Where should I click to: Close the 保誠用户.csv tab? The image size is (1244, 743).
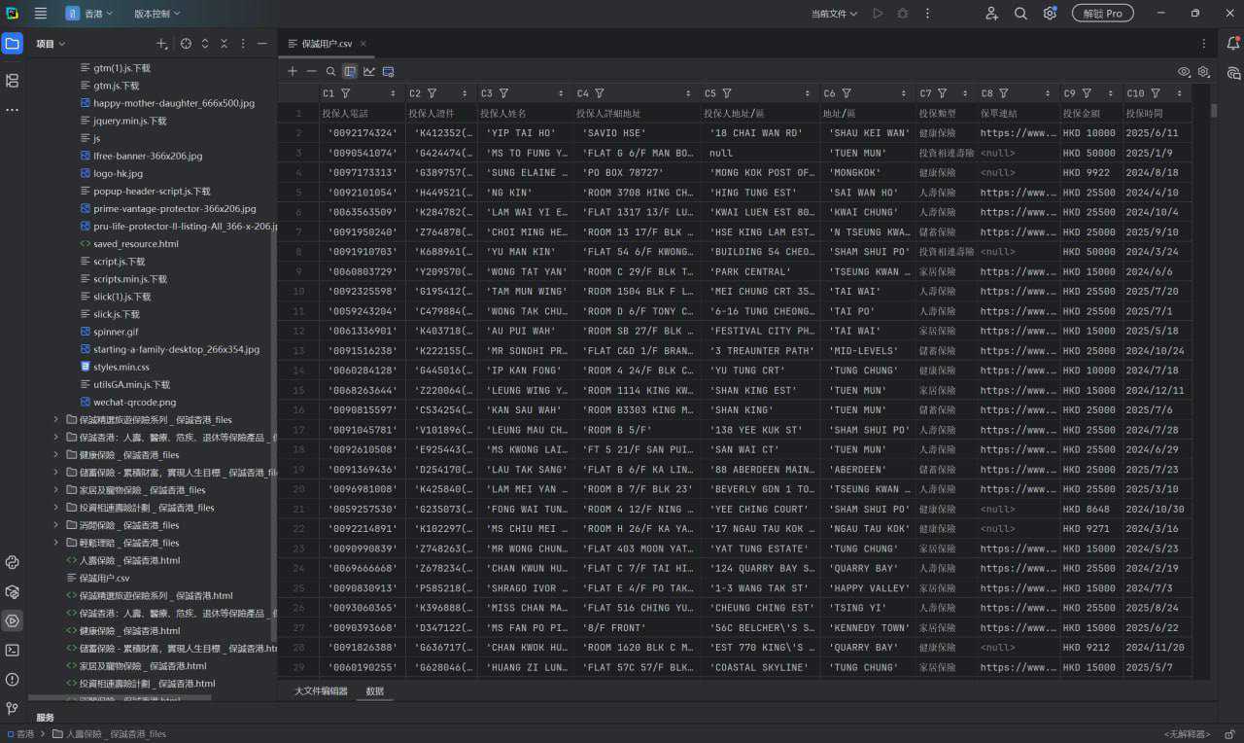pos(363,44)
